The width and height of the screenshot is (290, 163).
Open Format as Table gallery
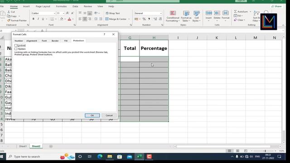click(x=186, y=16)
